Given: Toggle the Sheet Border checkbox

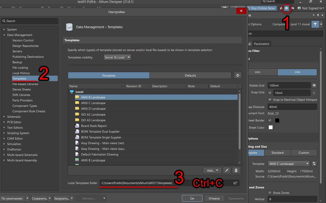Looking at the screenshot, I should [x=270, y=120].
